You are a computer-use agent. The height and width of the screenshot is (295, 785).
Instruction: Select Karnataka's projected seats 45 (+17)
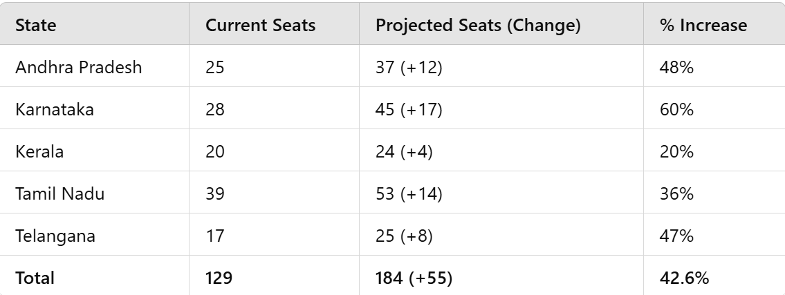409,110
